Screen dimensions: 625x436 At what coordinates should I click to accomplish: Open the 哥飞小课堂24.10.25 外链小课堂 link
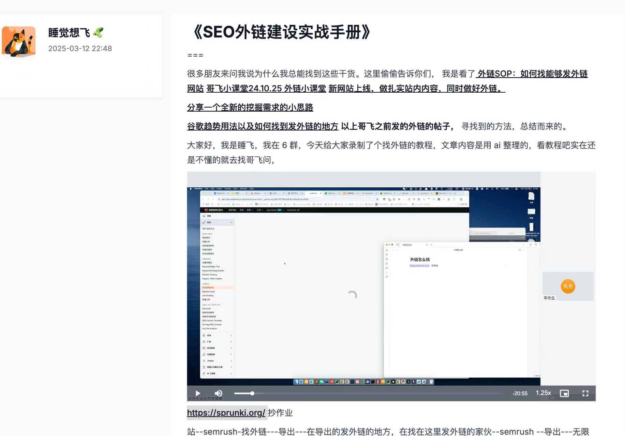266,89
